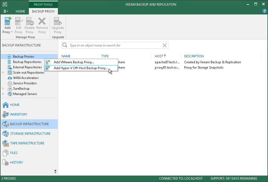Click the Service Providers node icon
The height and width of the screenshot is (182, 268).
click(x=10, y=83)
